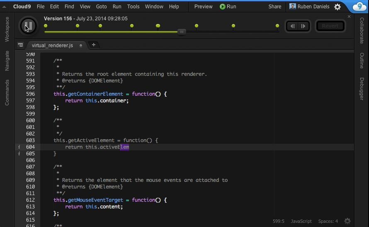
Task: Select the first revision marker on the timeline
Action: 46,26
